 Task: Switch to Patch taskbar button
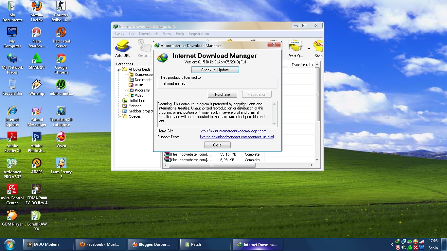205,244
